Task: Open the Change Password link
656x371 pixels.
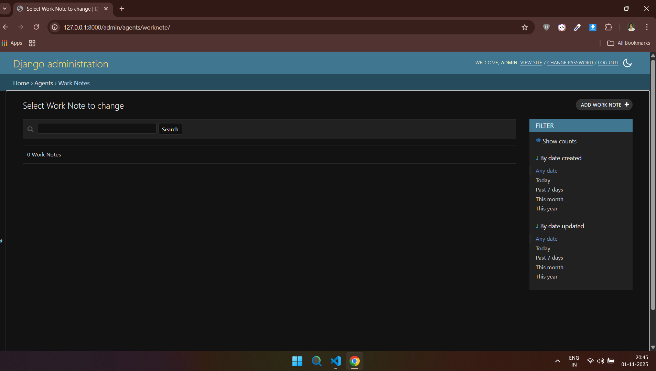Action: point(570,63)
